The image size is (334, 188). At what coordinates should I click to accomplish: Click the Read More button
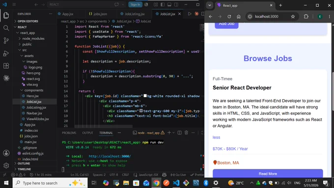click(x=268, y=174)
